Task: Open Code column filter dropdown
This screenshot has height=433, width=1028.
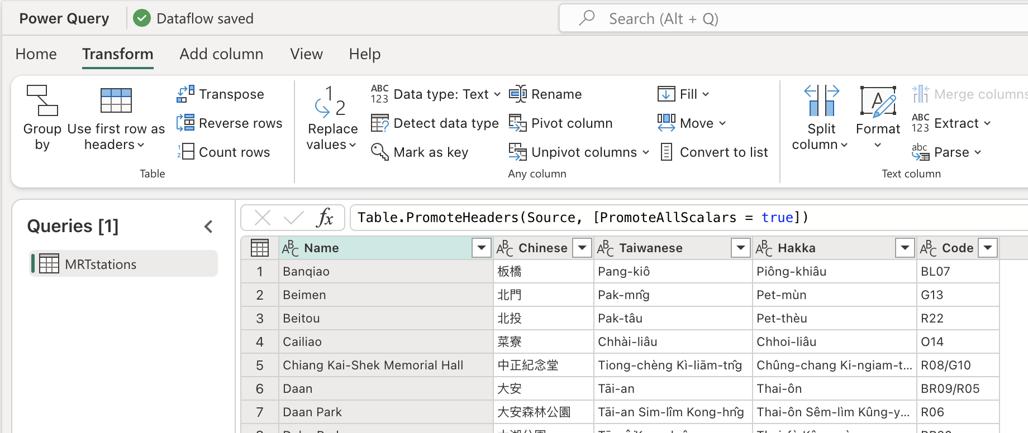Action: point(988,248)
